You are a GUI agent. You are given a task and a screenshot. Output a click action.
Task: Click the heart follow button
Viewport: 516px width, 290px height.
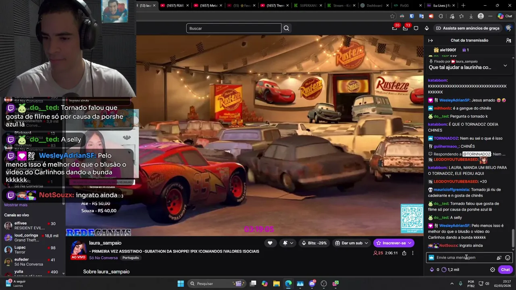point(270,243)
